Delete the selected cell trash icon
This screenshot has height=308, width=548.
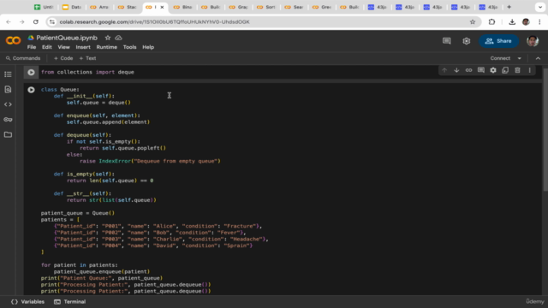click(x=517, y=70)
